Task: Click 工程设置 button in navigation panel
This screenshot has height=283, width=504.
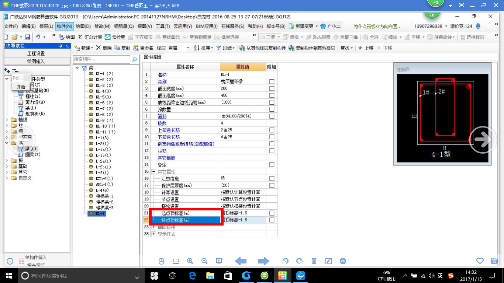Action: [36, 53]
